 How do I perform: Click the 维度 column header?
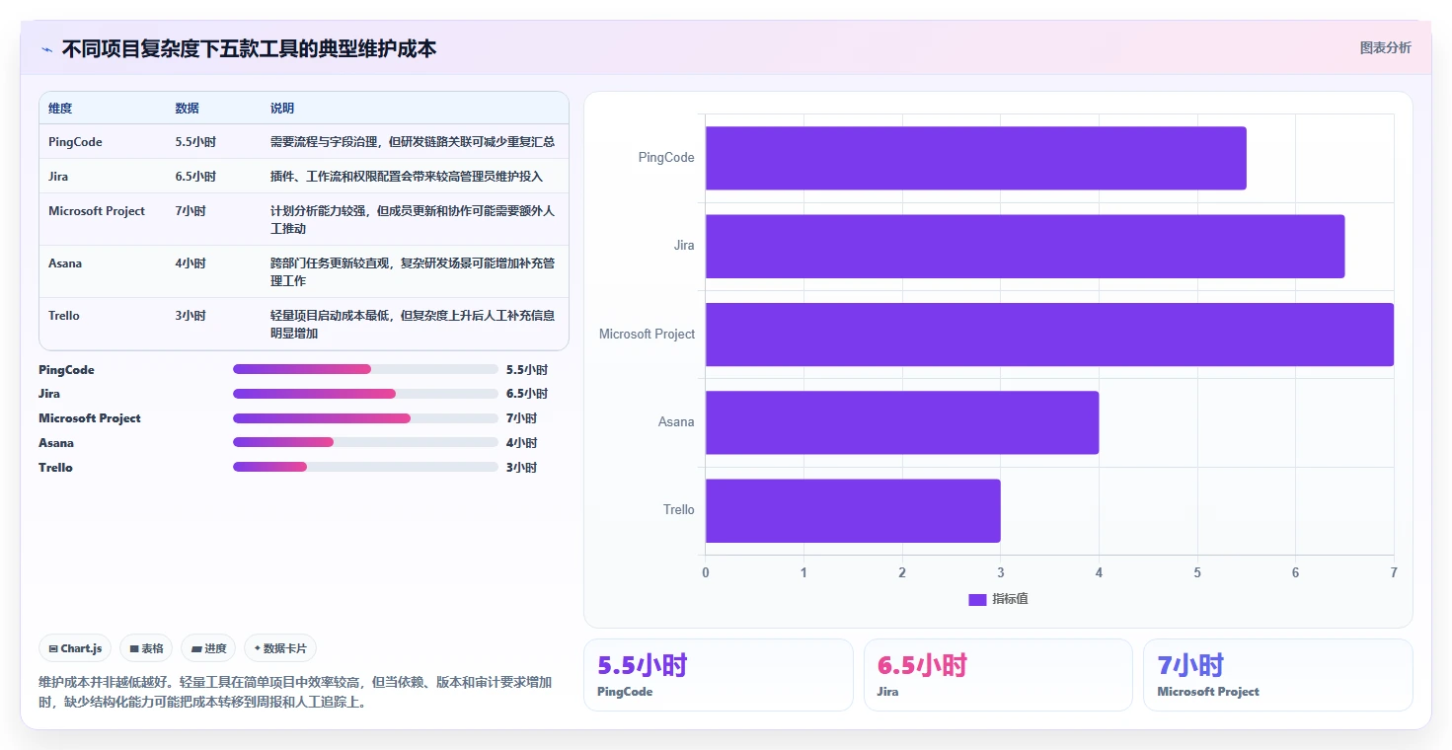[60, 109]
